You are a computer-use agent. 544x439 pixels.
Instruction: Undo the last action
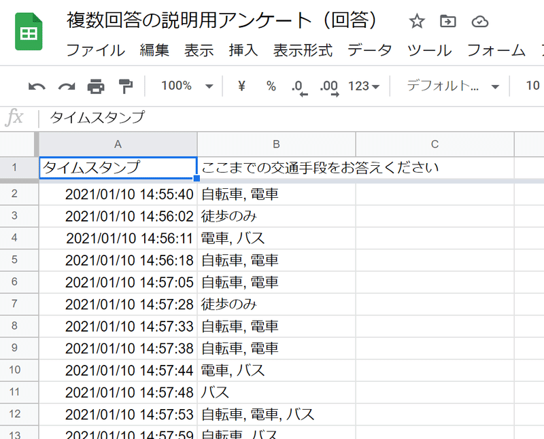coord(37,86)
